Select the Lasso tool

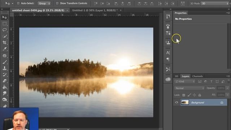tap(5, 30)
